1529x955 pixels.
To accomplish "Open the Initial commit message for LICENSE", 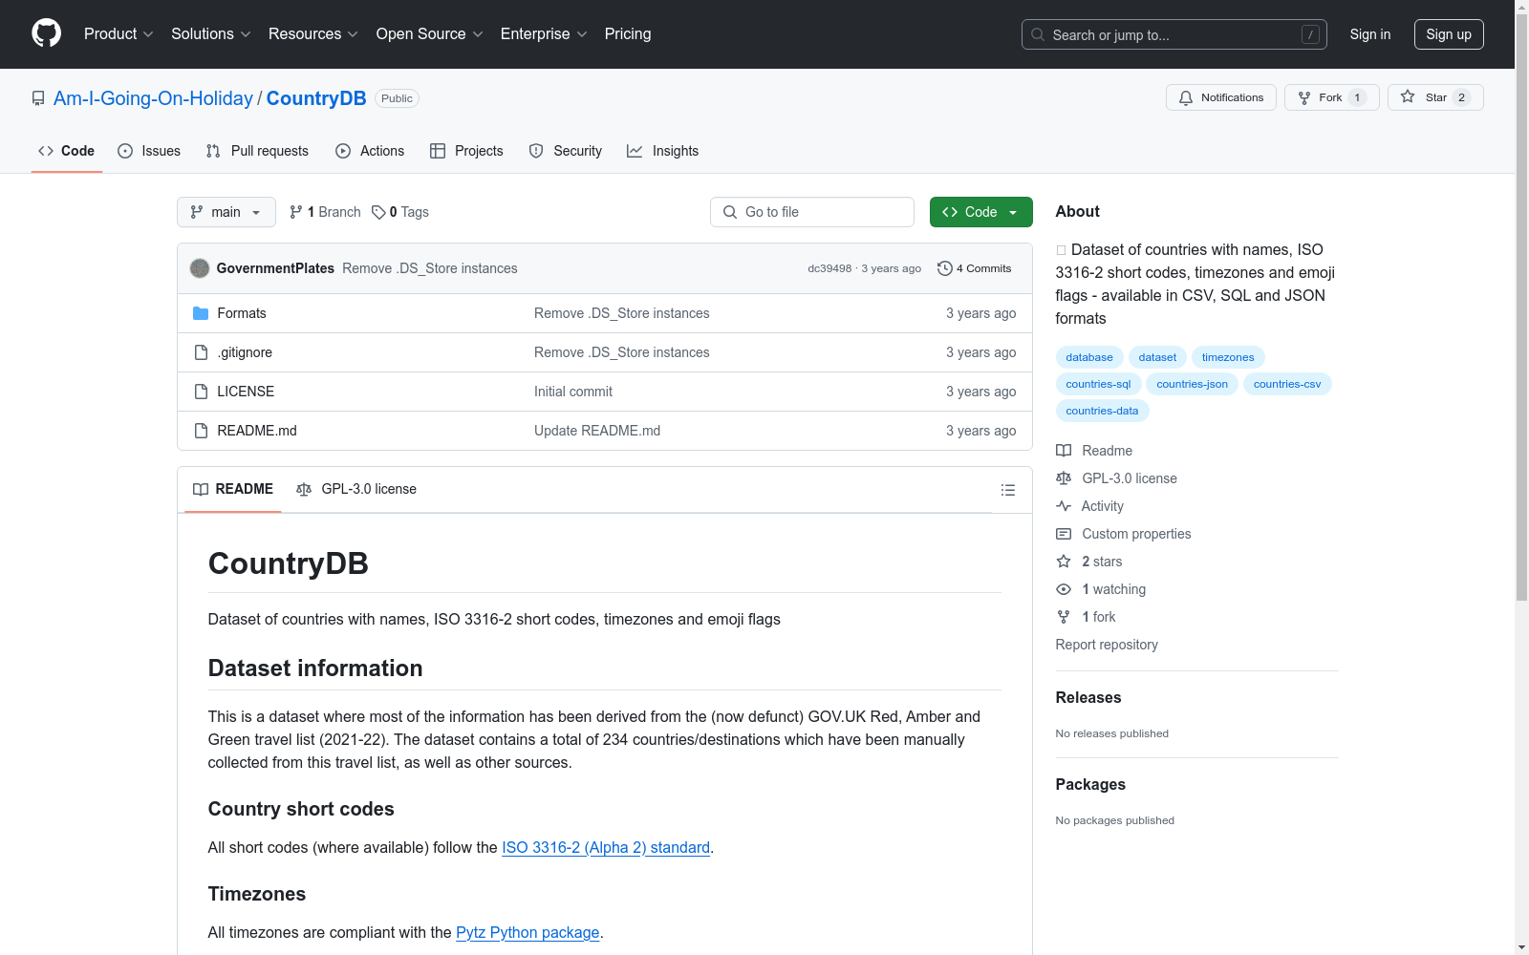I will (573, 392).
